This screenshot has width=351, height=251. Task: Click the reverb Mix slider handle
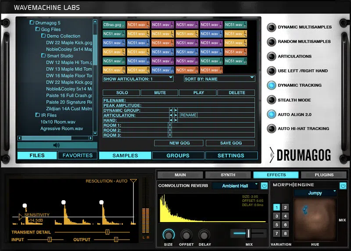(248, 233)
